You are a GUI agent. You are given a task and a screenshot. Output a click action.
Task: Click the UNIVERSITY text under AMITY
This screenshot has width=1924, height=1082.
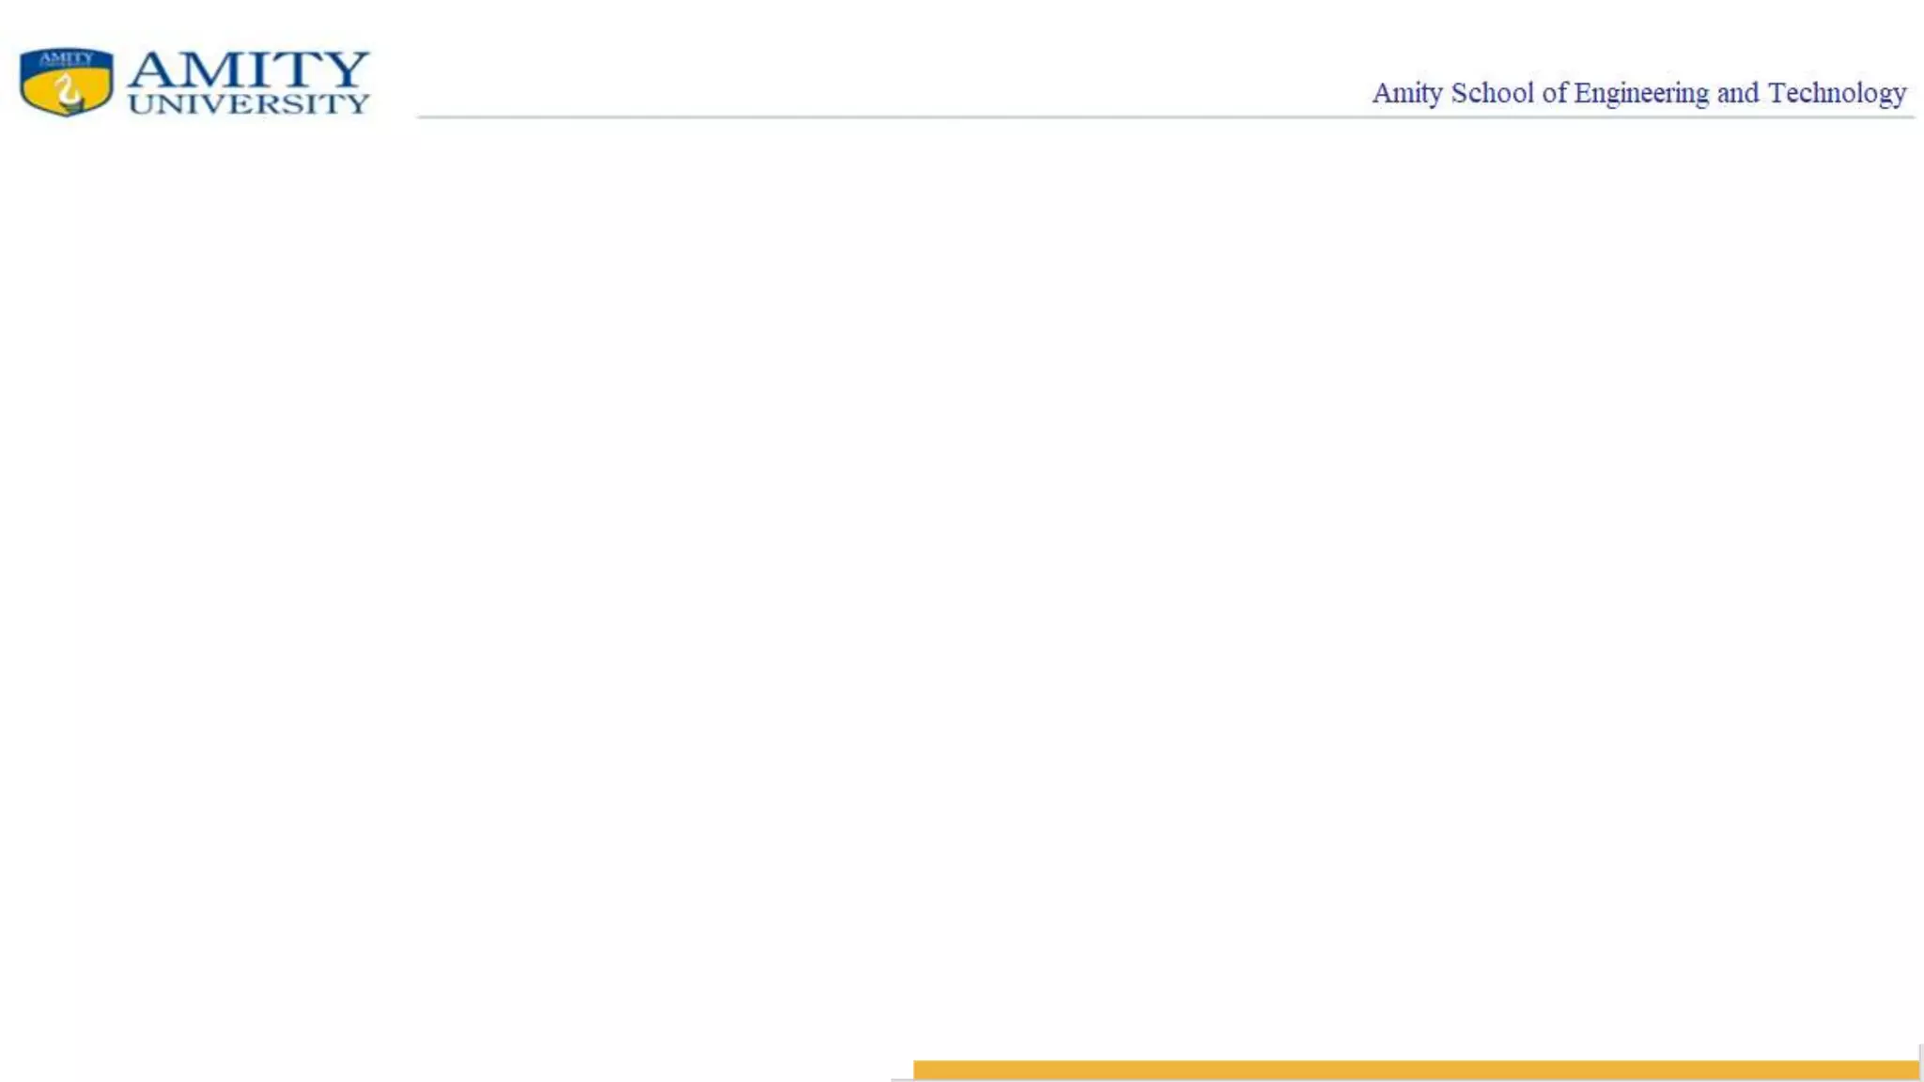click(248, 103)
